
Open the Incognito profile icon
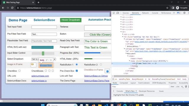click(177, 8)
